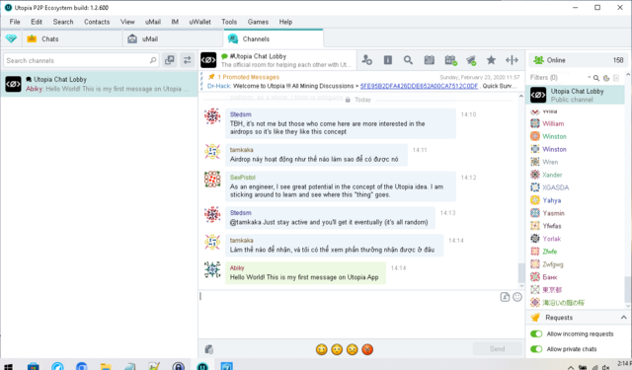Insert the sad face emoji

point(353,349)
